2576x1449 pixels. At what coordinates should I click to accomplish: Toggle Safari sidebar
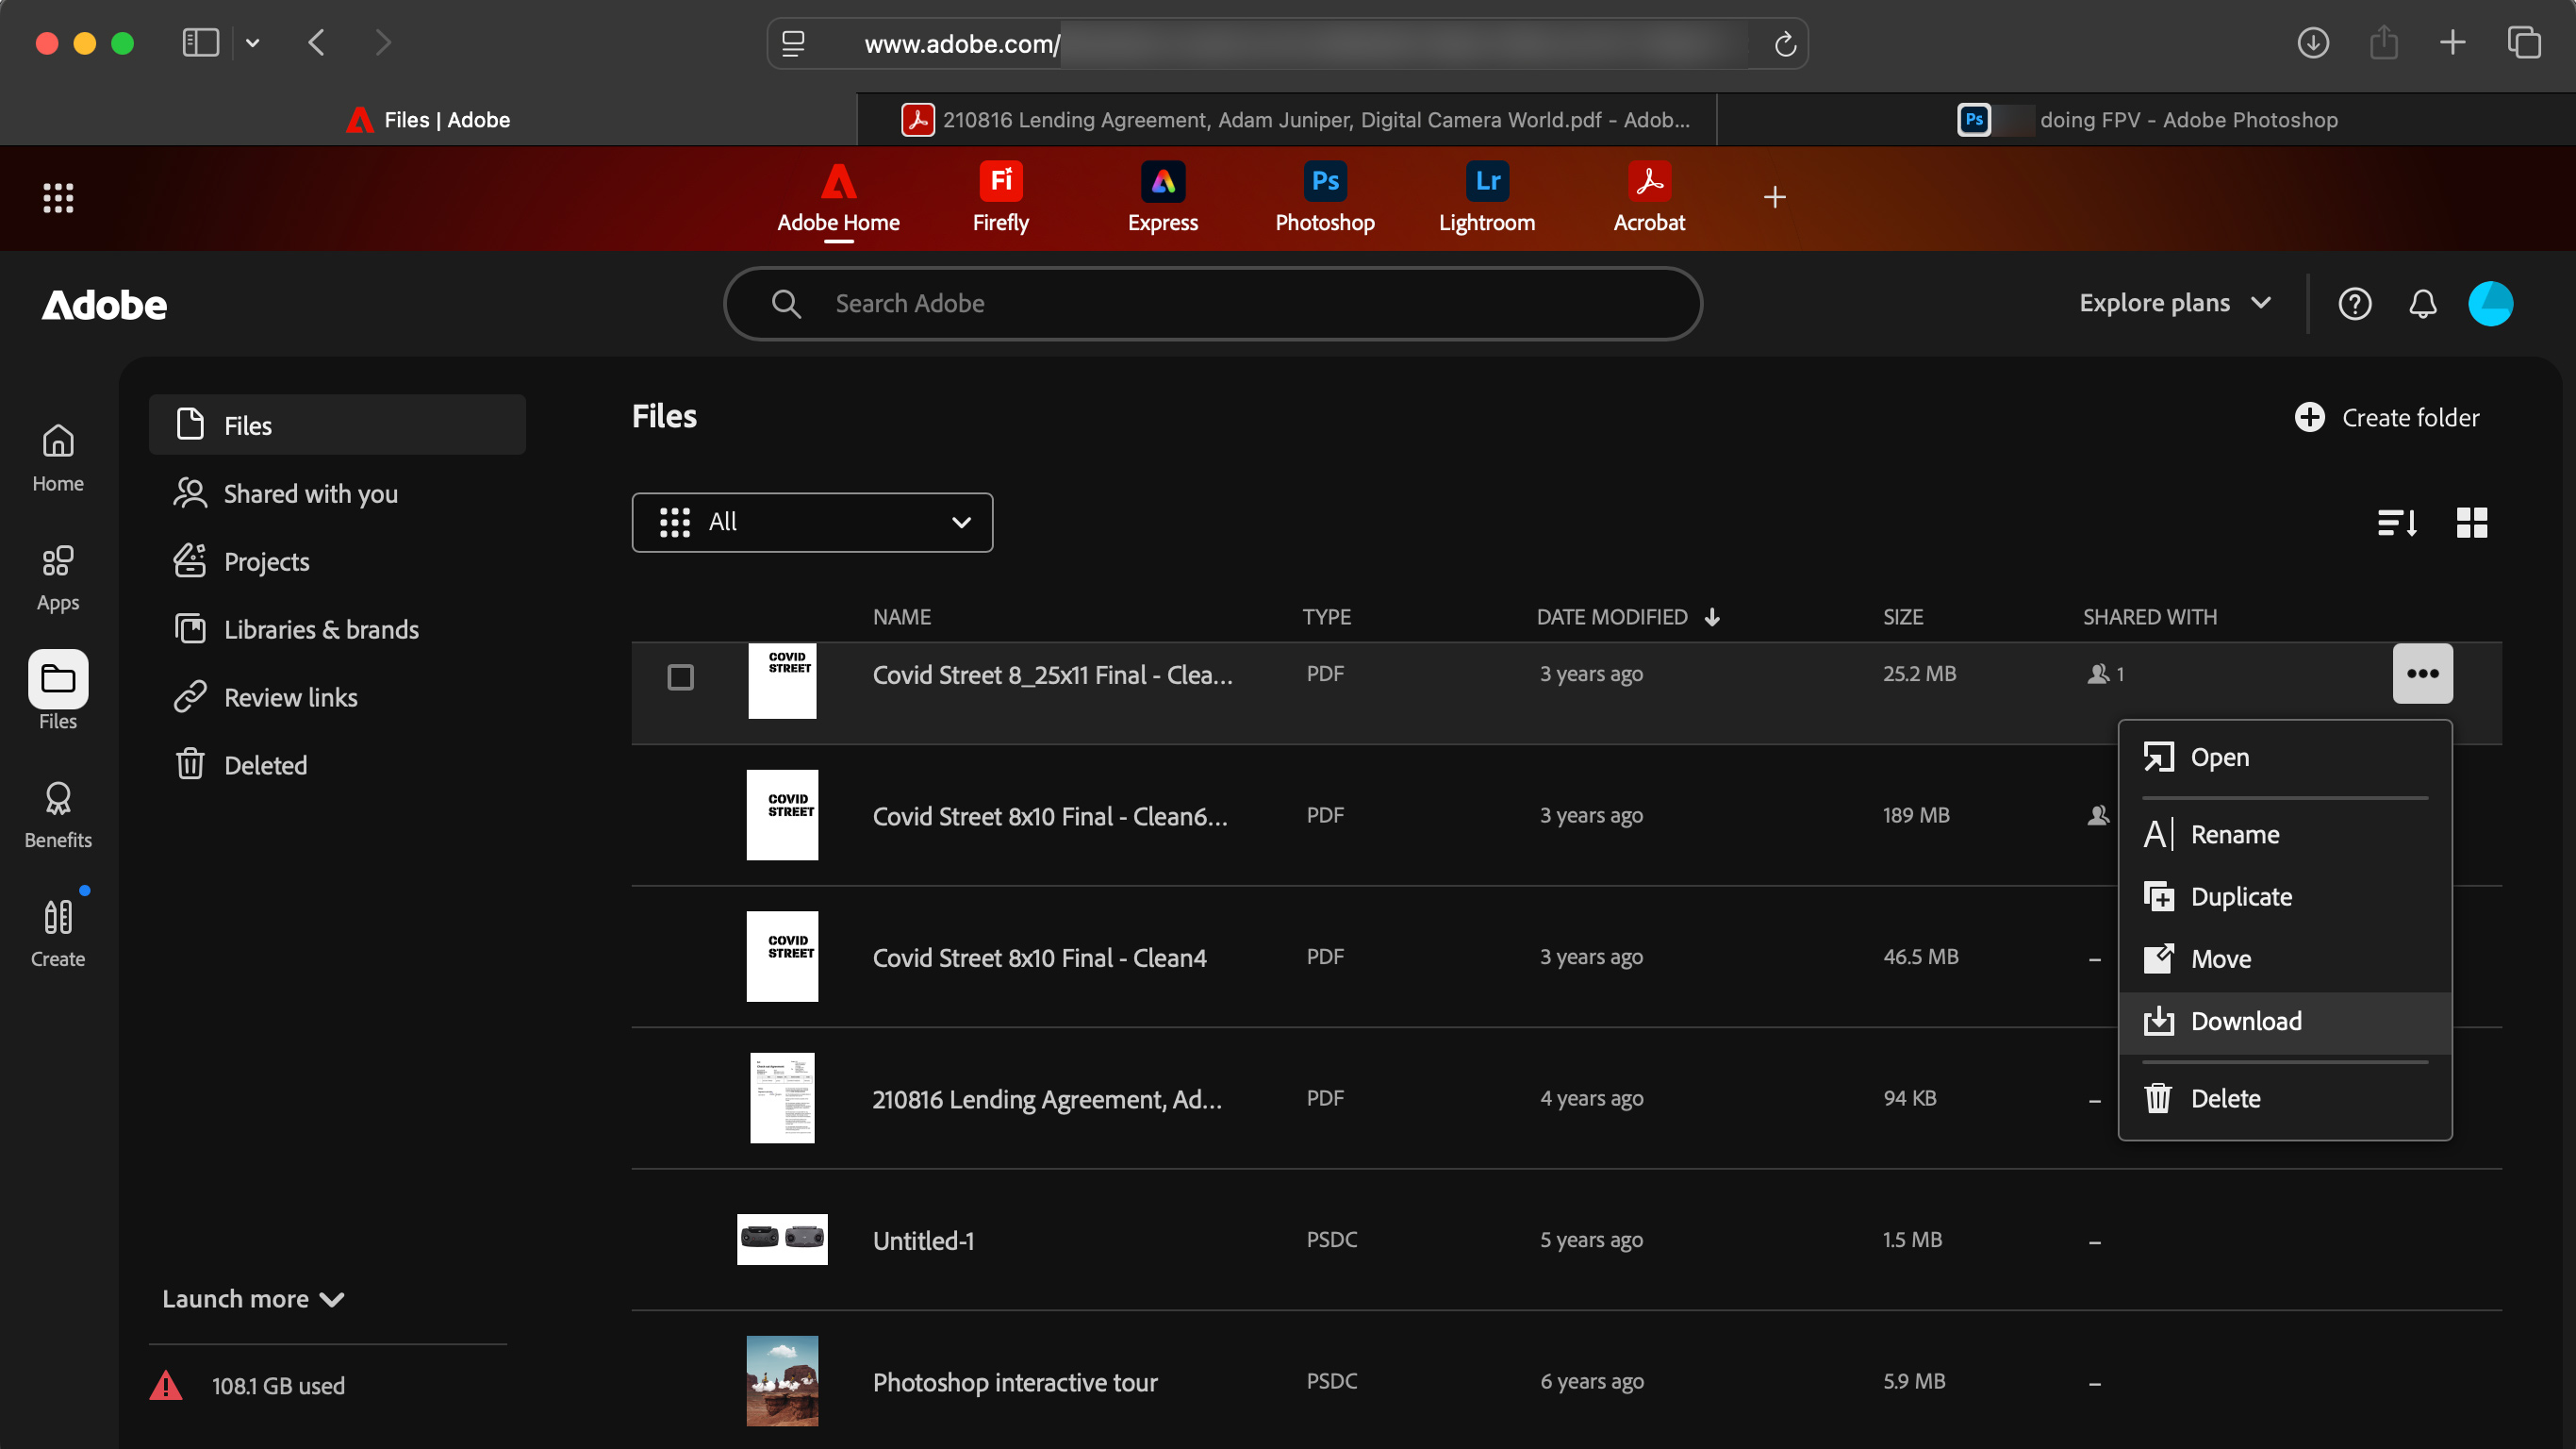point(200,42)
